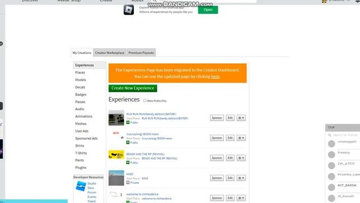Image resolution: width=360 pixels, height=203 pixels.
Task: Switch to My Creations tab
Action: (x=82, y=52)
